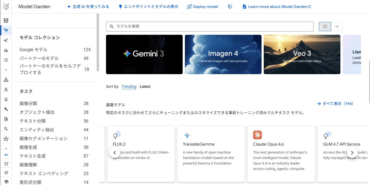
Task: Click the bar chart icon in sidebar
Action: (x=6, y=50)
